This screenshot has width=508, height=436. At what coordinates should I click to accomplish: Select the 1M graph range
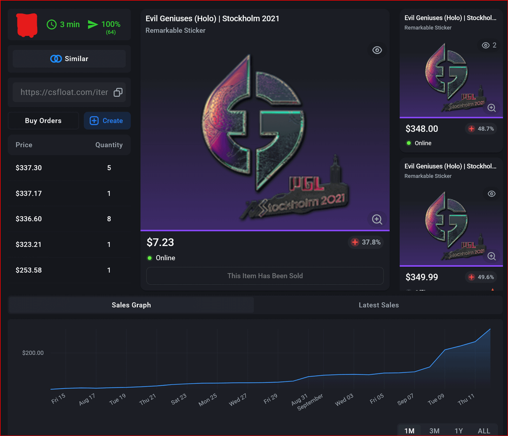click(x=409, y=431)
